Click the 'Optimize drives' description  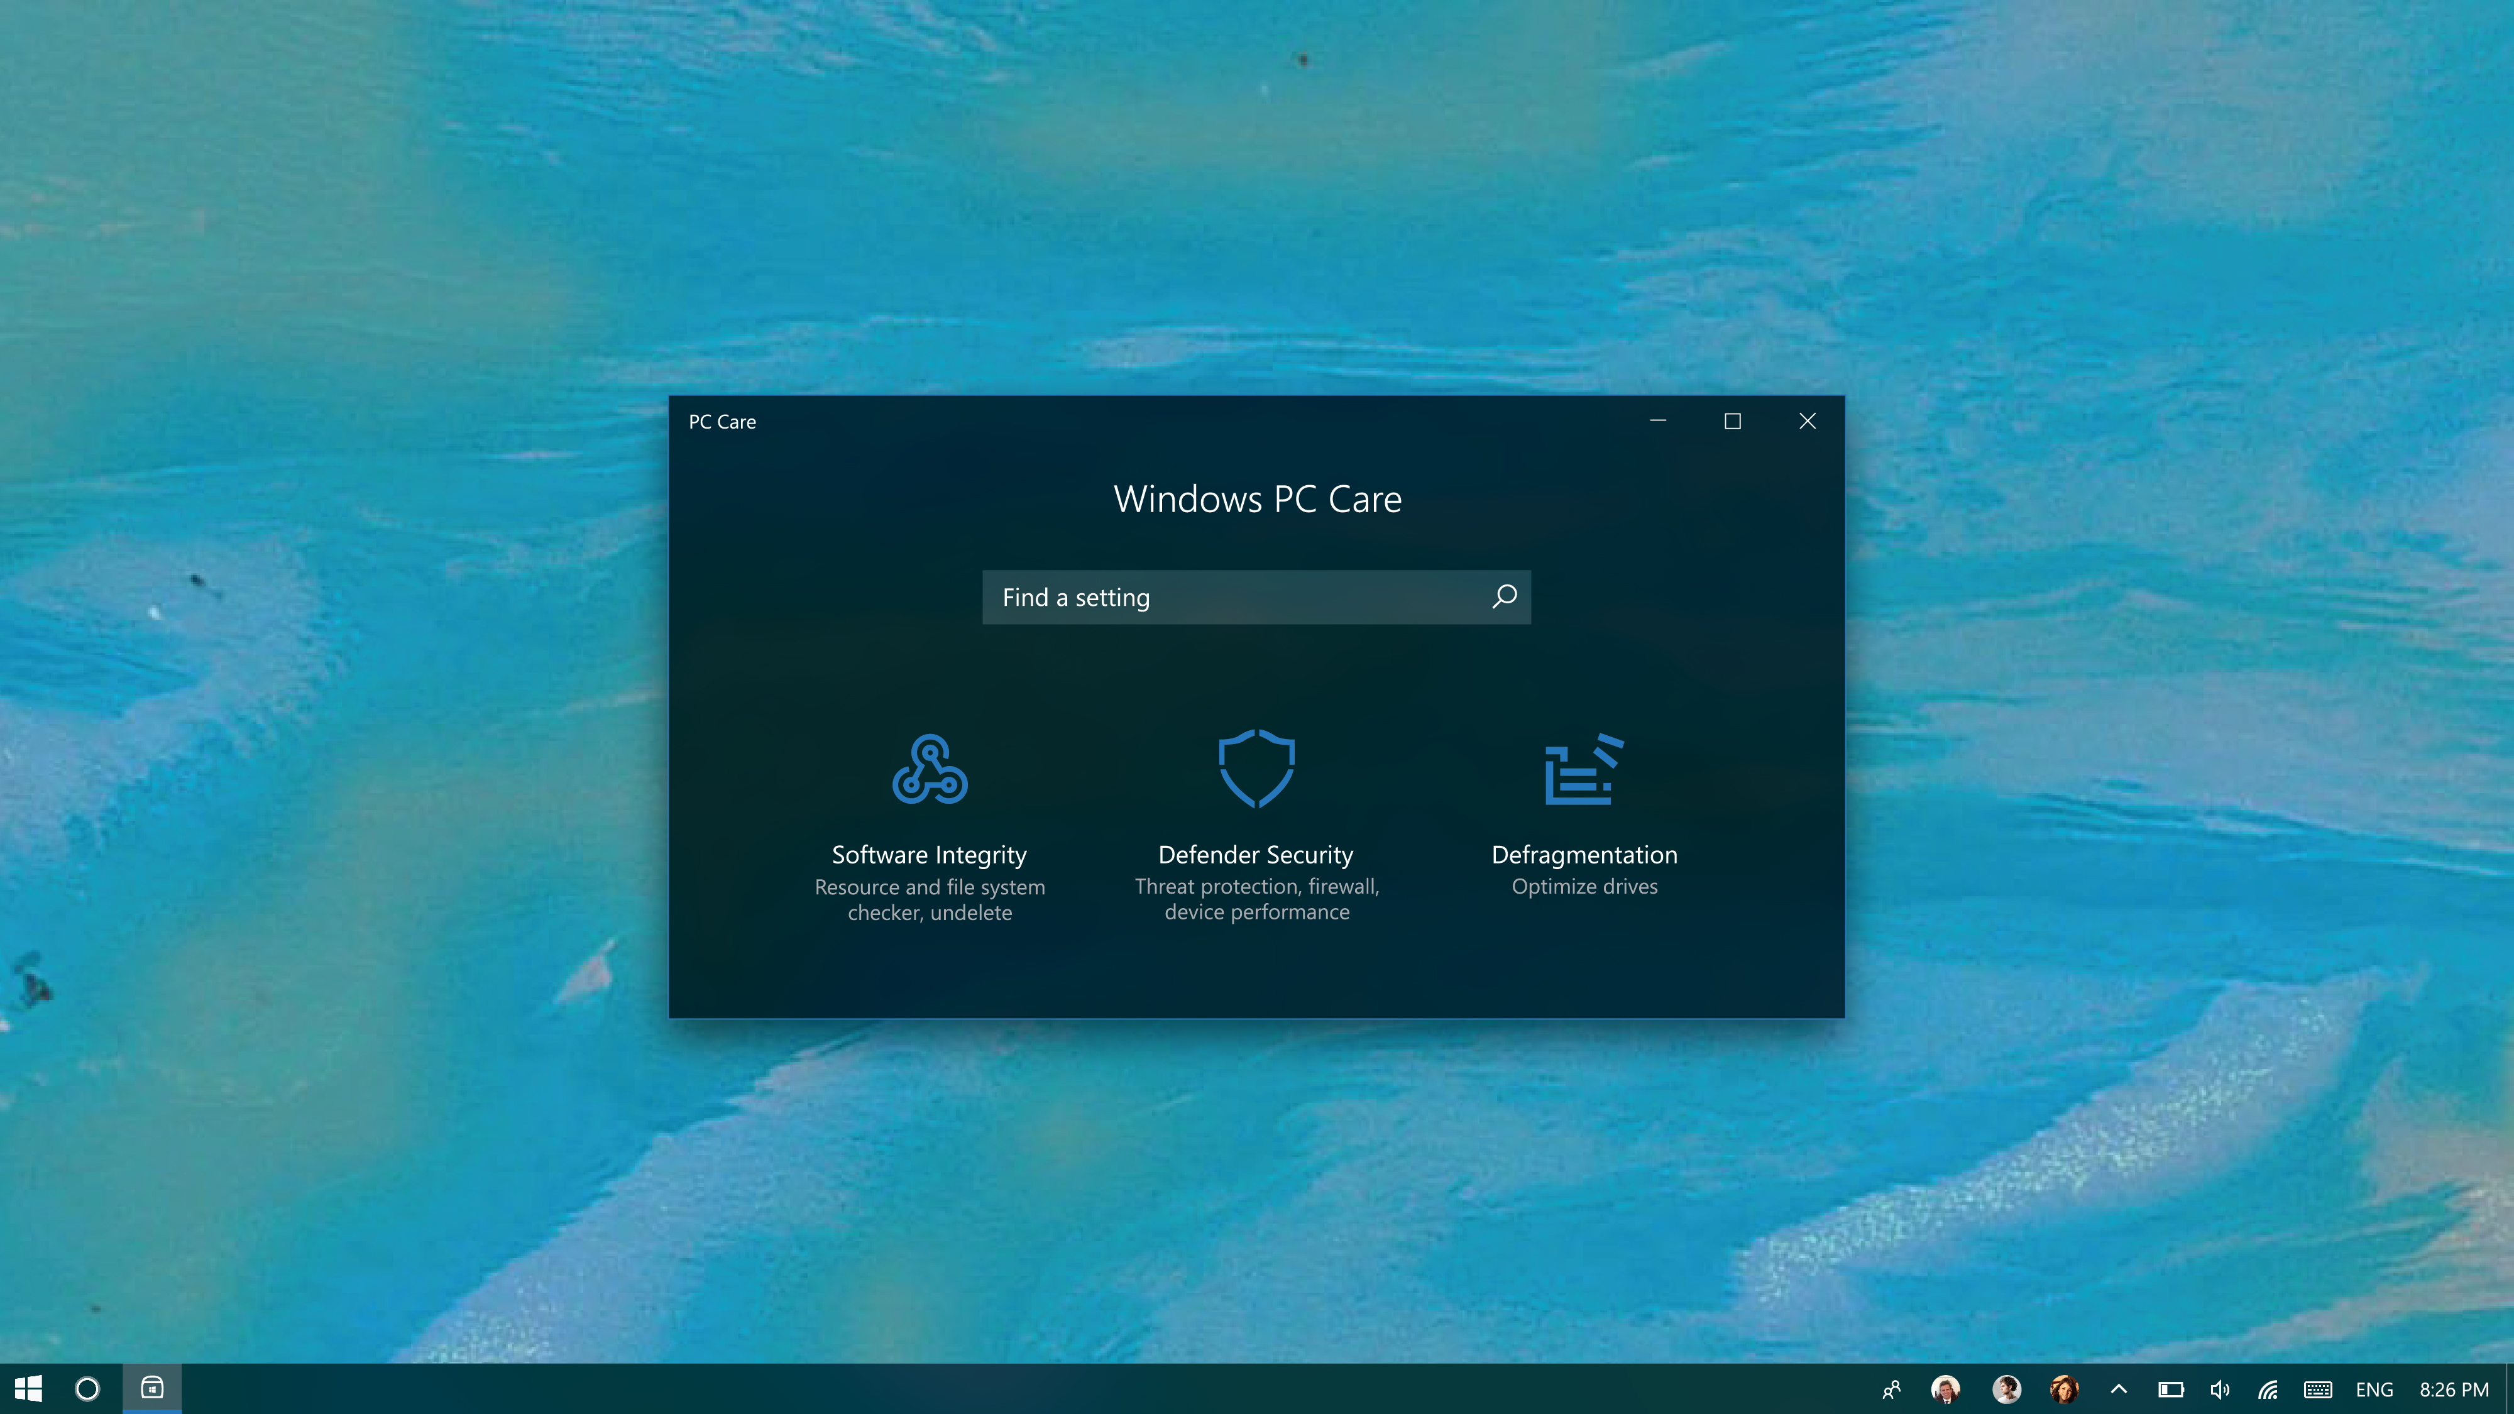[x=1584, y=886]
